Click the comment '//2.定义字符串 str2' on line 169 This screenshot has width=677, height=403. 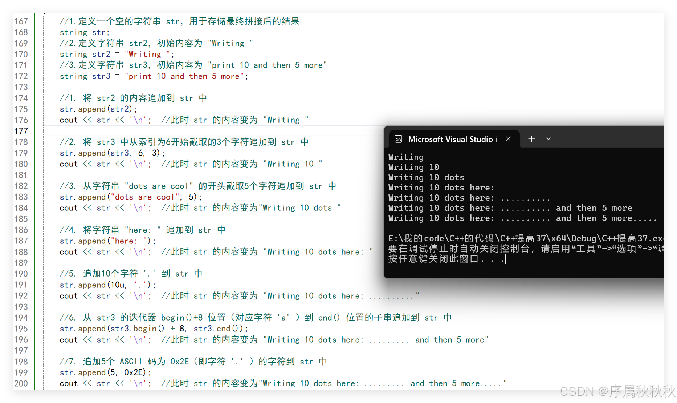coord(156,43)
